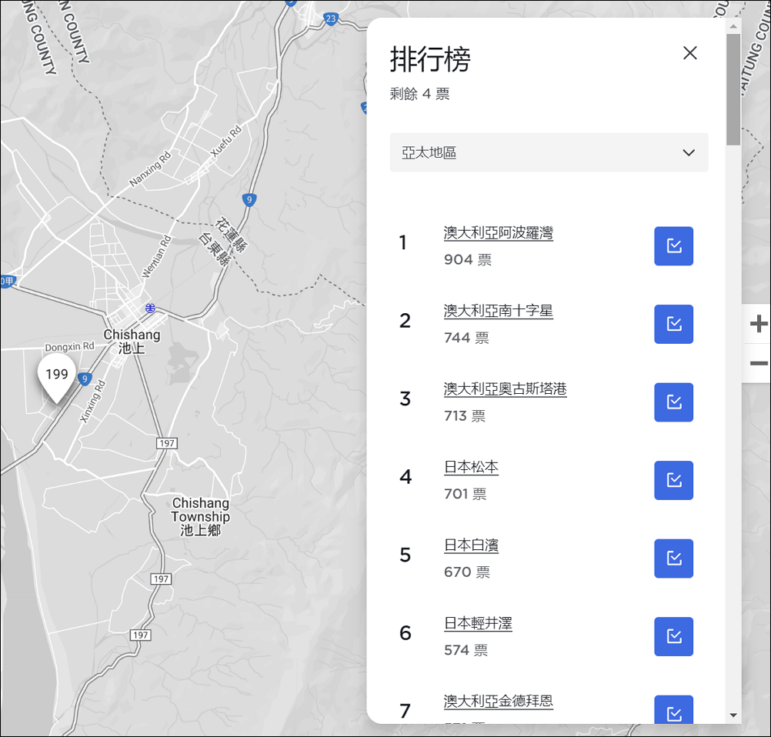
Task: Open the 日本松本 link
Action: 471,467
